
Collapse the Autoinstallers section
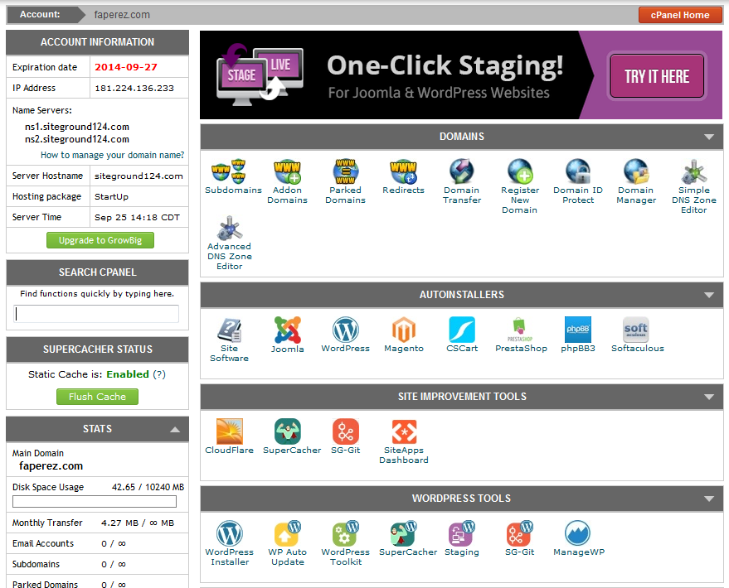coord(709,295)
